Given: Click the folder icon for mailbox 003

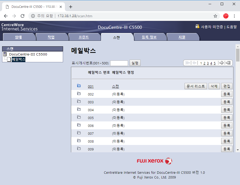Looking at the screenshot, I should tap(79, 101).
